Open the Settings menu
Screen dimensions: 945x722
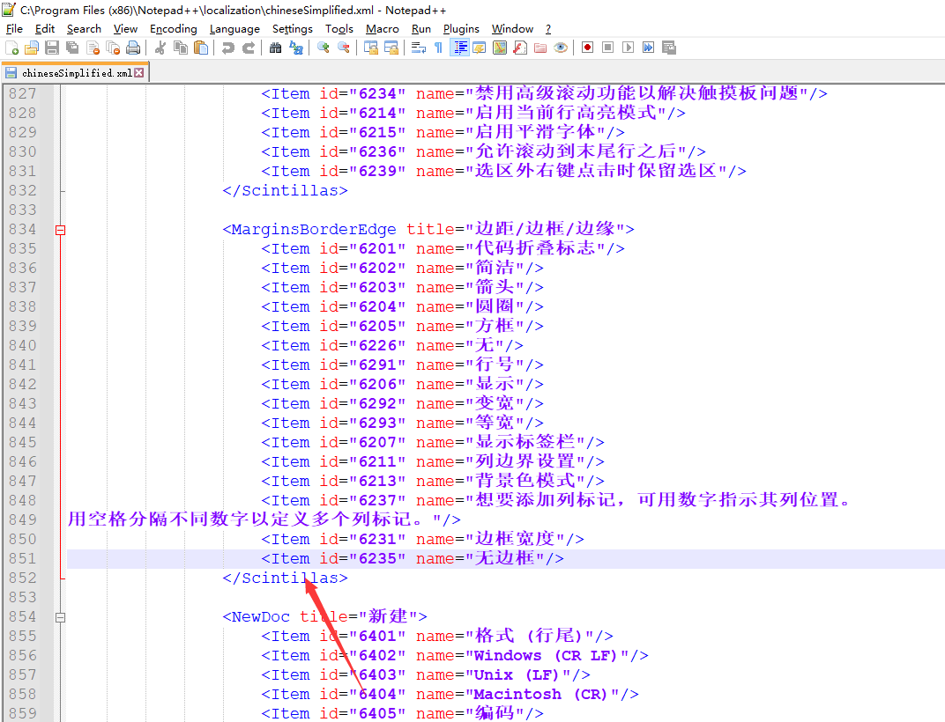[293, 29]
